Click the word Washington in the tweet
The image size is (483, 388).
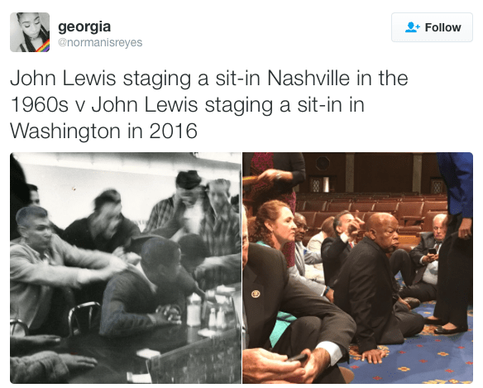65,132
